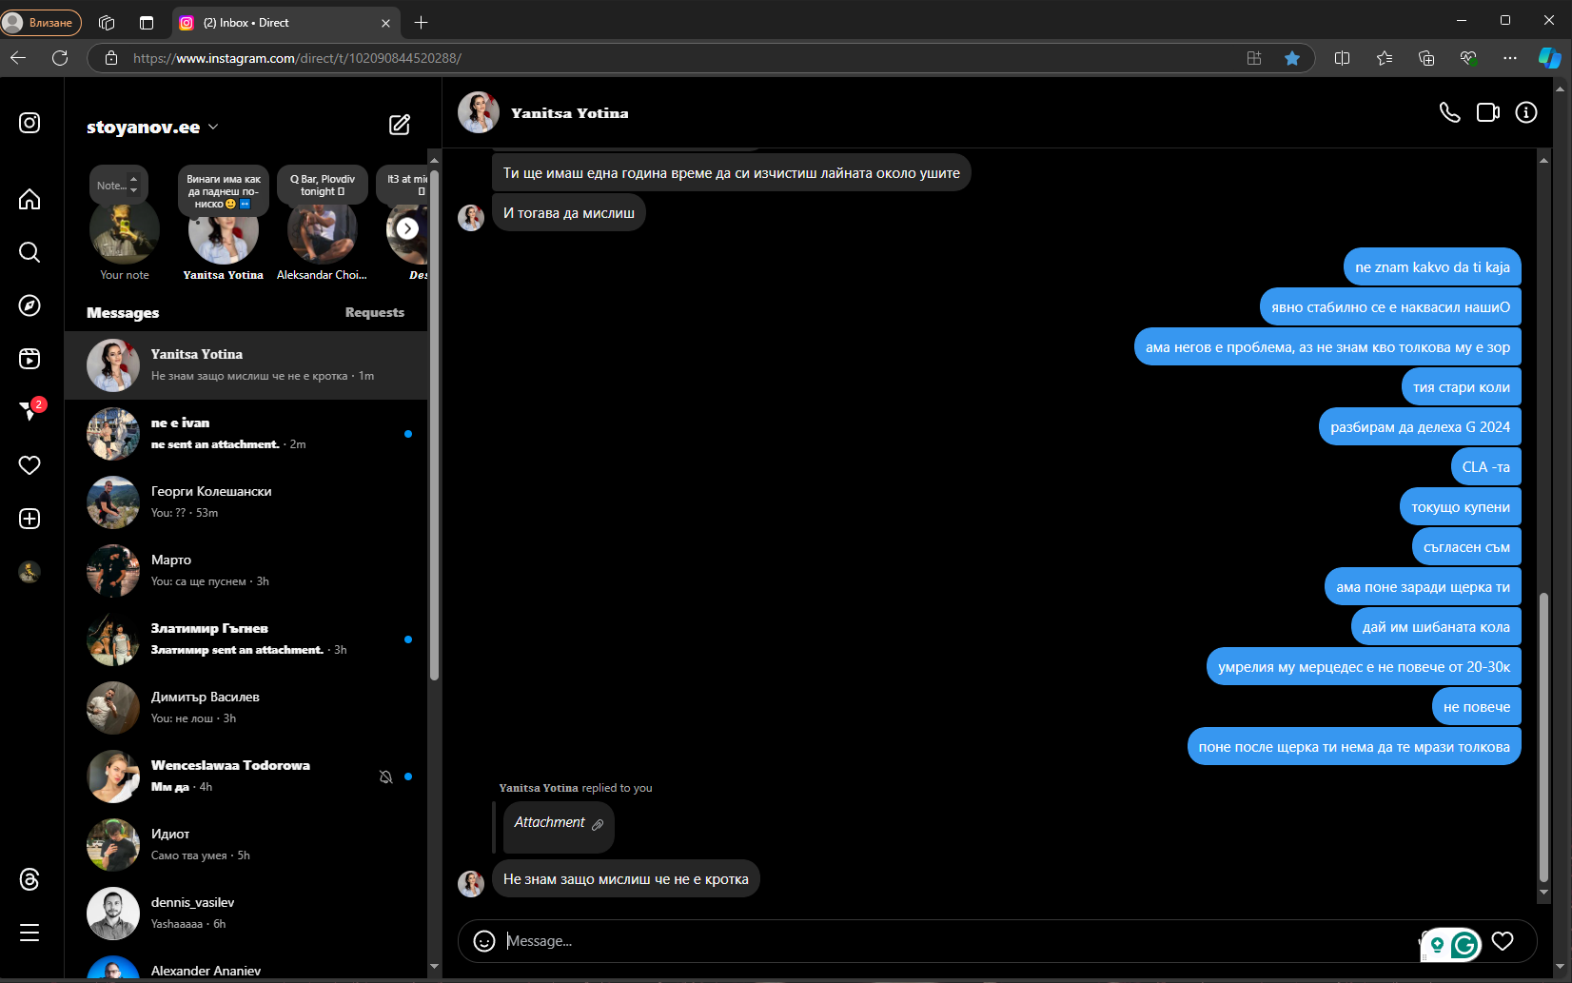Close the Inbox • Direct tab

385,23
